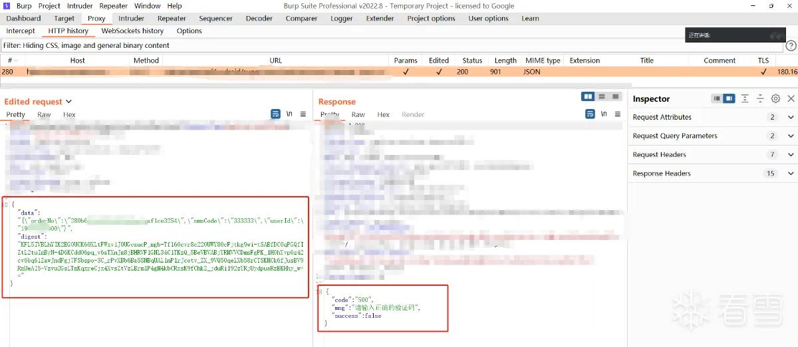This screenshot has height=347, width=798.
Task: Go to the Repeater tool tab
Action: (172, 19)
